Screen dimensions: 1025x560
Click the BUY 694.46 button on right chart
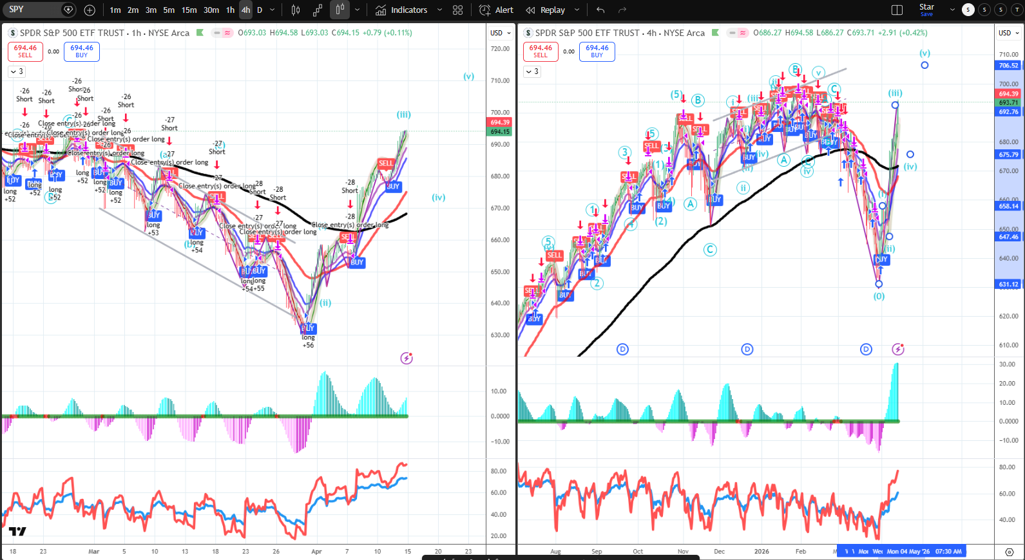(597, 51)
